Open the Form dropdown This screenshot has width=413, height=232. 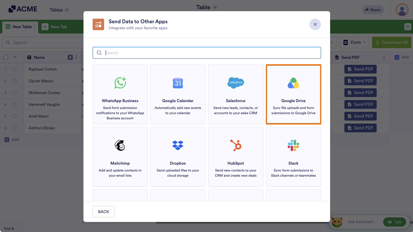tap(354, 42)
